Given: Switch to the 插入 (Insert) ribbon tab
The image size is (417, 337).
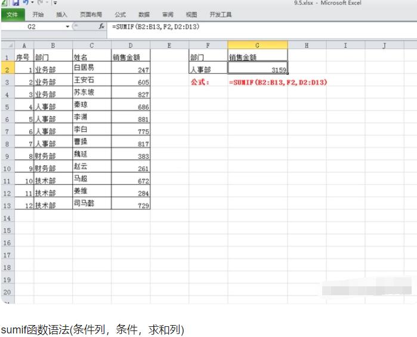Looking at the screenshot, I should click(x=61, y=14).
